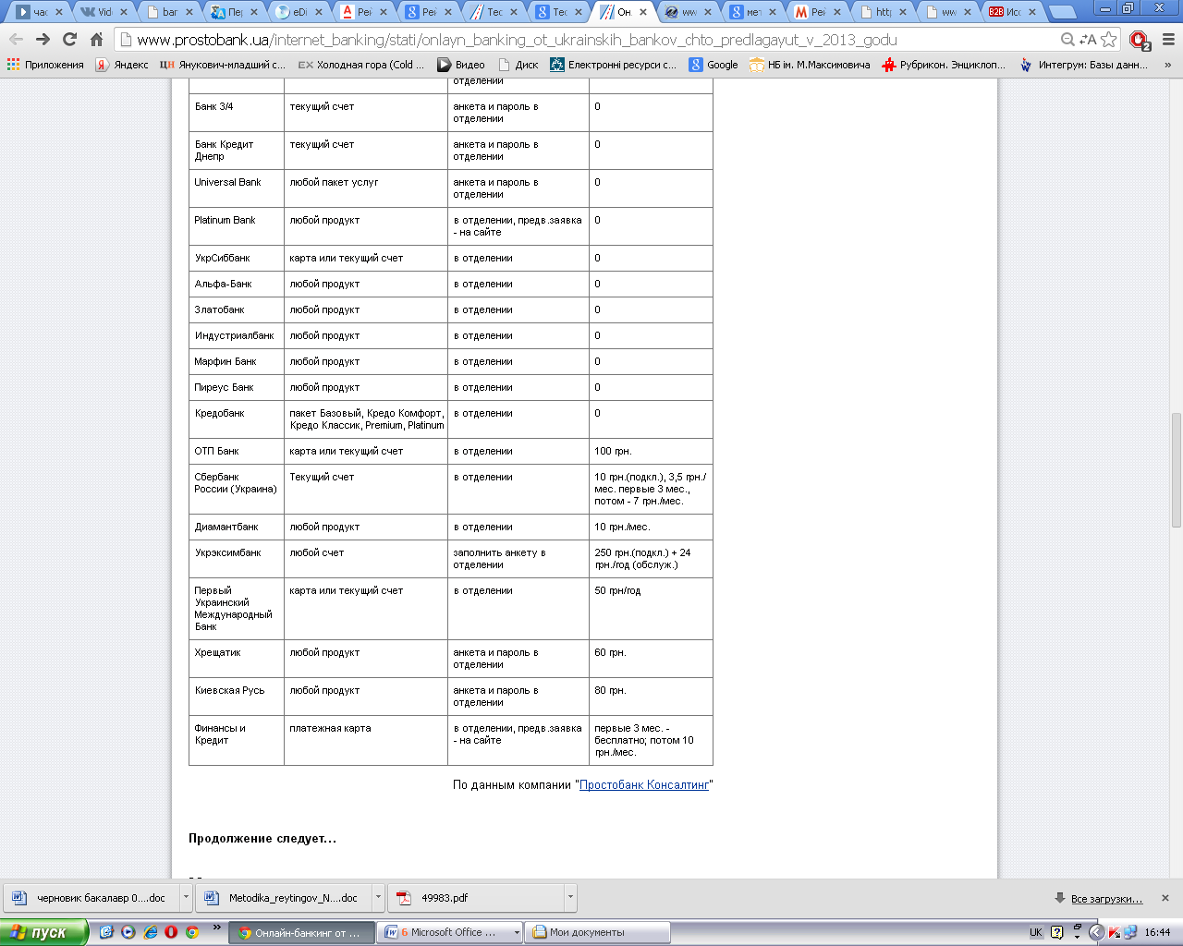Open the НБ ім. М.Максимовича bookmark
The width and height of the screenshot is (1183, 946).
pyautogui.click(x=810, y=65)
